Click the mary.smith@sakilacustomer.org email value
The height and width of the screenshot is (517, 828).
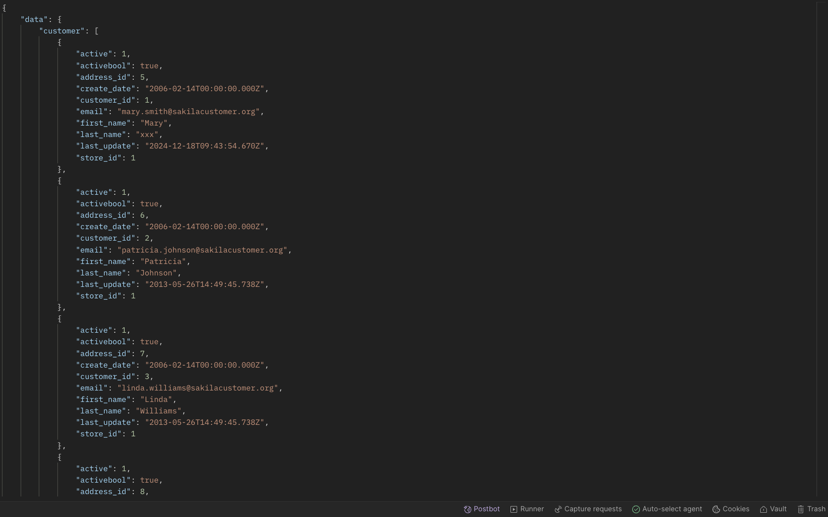point(189,112)
